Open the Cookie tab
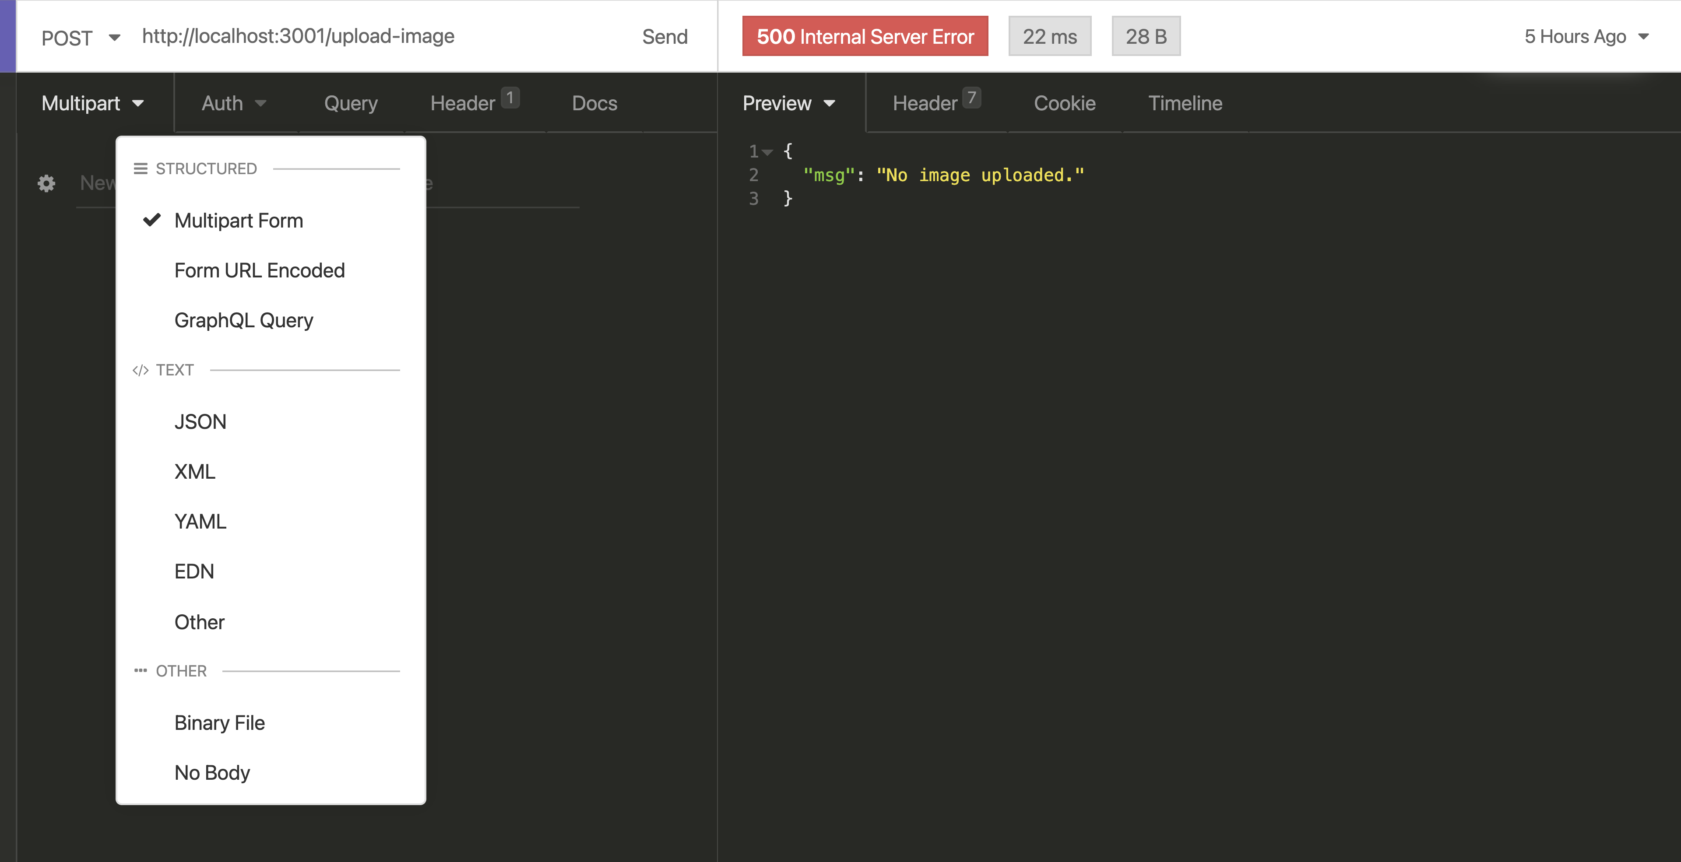 click(x=1064, y=103)
